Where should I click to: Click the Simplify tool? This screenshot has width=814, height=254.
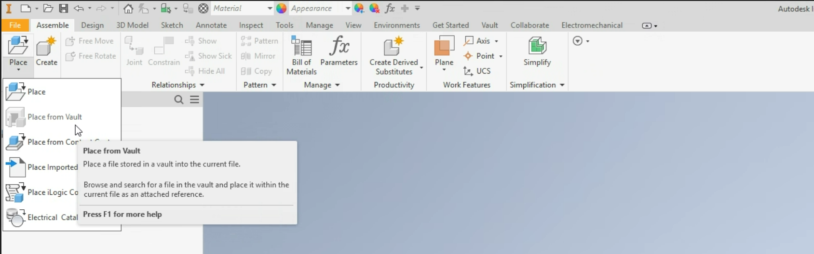(537, 51)
